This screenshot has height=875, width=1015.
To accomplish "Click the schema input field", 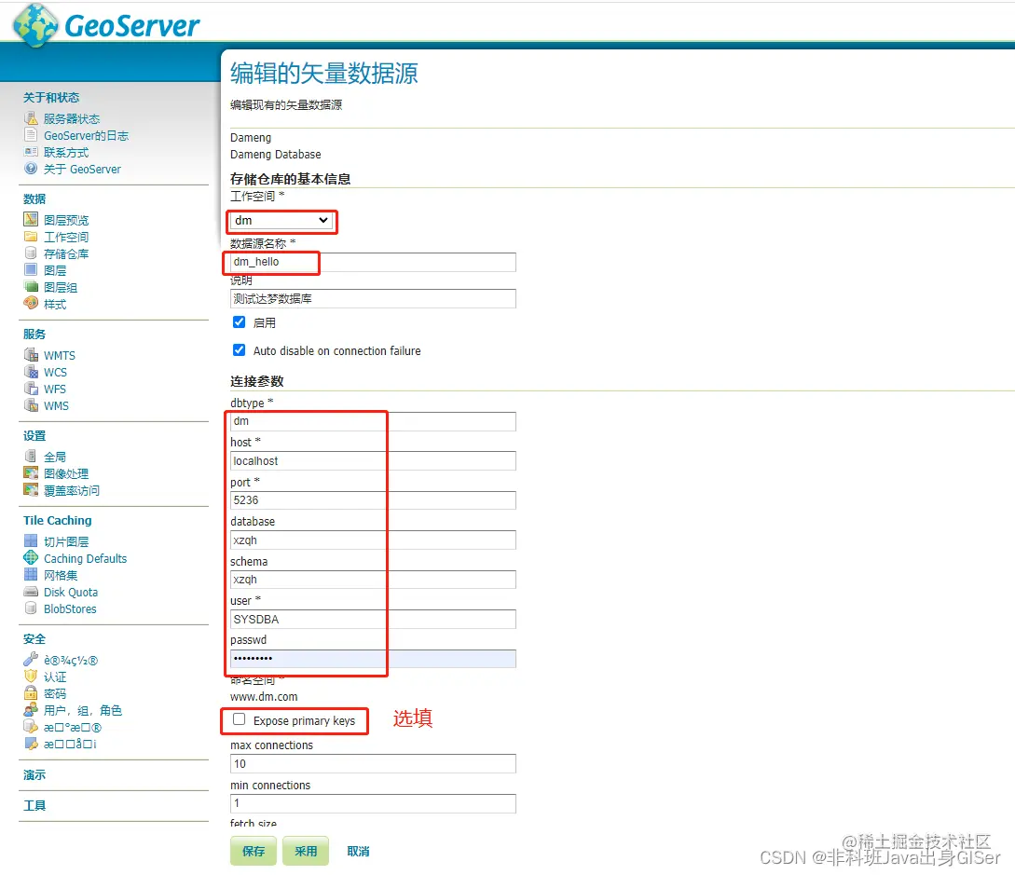I will [x=373, y=580].
